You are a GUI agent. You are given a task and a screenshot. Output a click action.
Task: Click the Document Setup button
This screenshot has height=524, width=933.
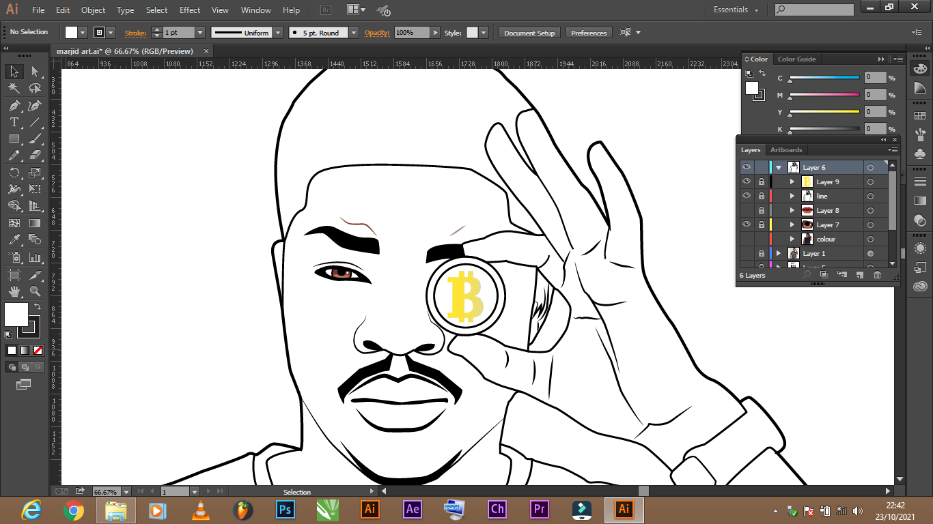click(530, 33)
